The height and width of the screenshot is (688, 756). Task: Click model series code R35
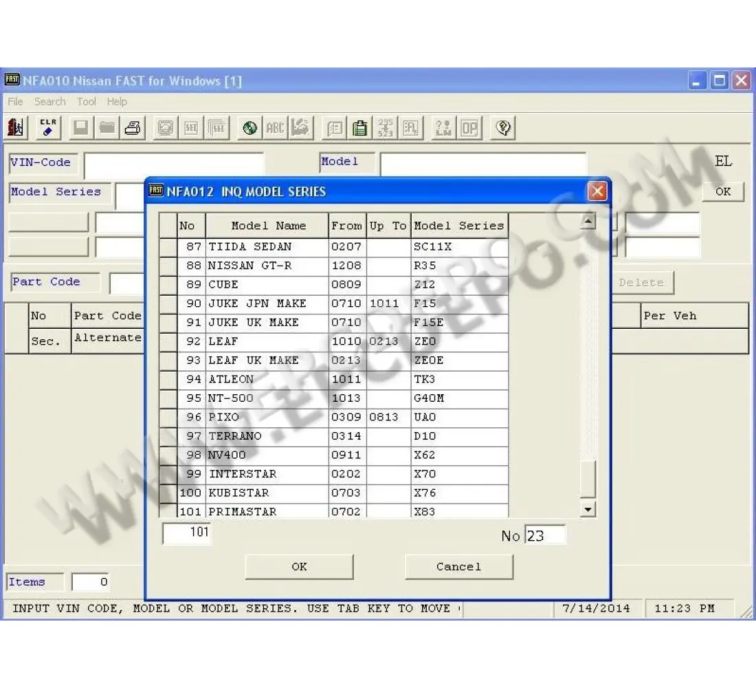tap(425, 266)
